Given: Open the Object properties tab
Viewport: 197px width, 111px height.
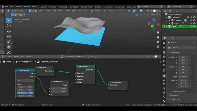Looking at the screenshot, I should point(164,76).
